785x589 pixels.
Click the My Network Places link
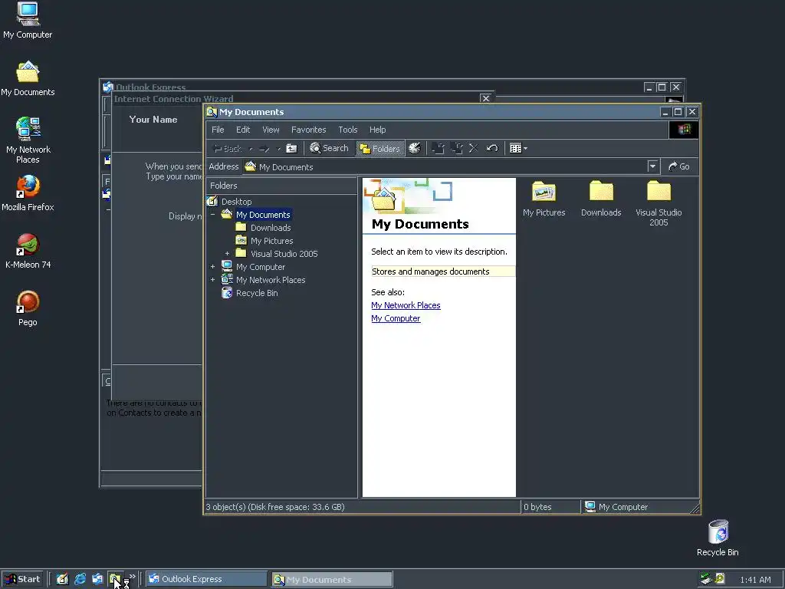pyautogui.click(x=406, y=305)
